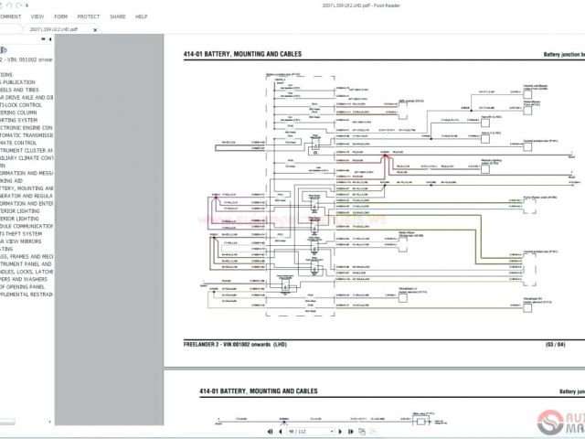
Task: Open the SHARE ribbon tab
Action: (118, 16)
